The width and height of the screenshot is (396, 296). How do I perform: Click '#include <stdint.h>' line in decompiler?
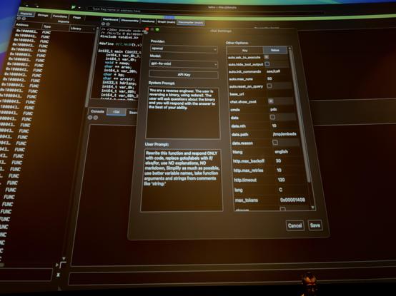(x=119, y=37)
